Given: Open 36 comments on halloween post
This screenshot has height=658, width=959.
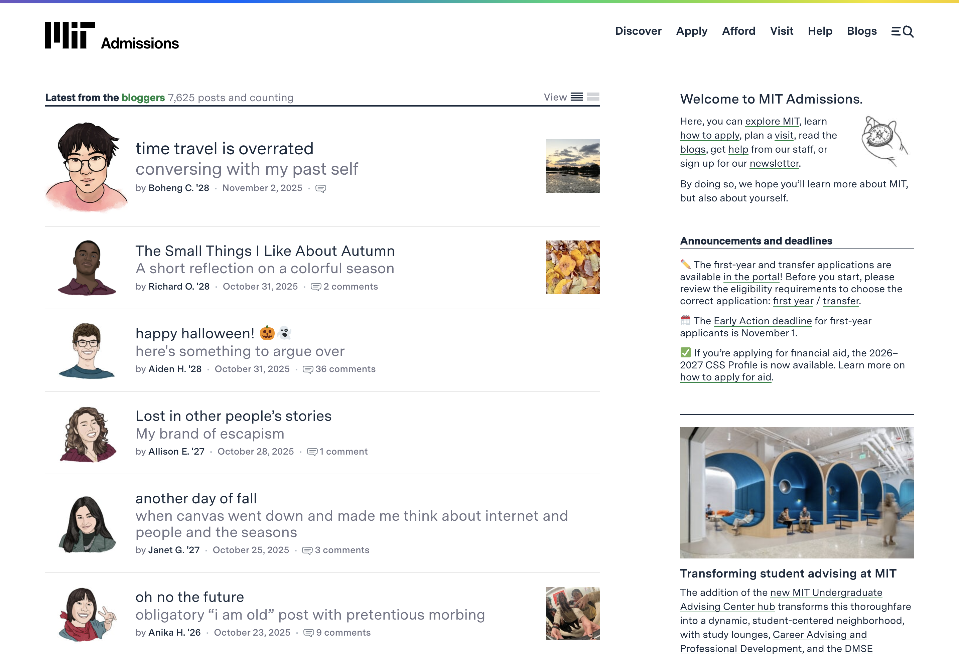Looking at the screenshot, I should pos(339,369).
